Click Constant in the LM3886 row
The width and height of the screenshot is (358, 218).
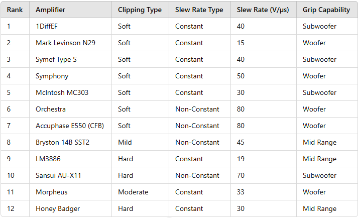pyautogui.click(x=189, y=159)
